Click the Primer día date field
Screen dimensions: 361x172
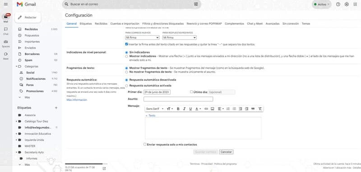click(157, 92)
